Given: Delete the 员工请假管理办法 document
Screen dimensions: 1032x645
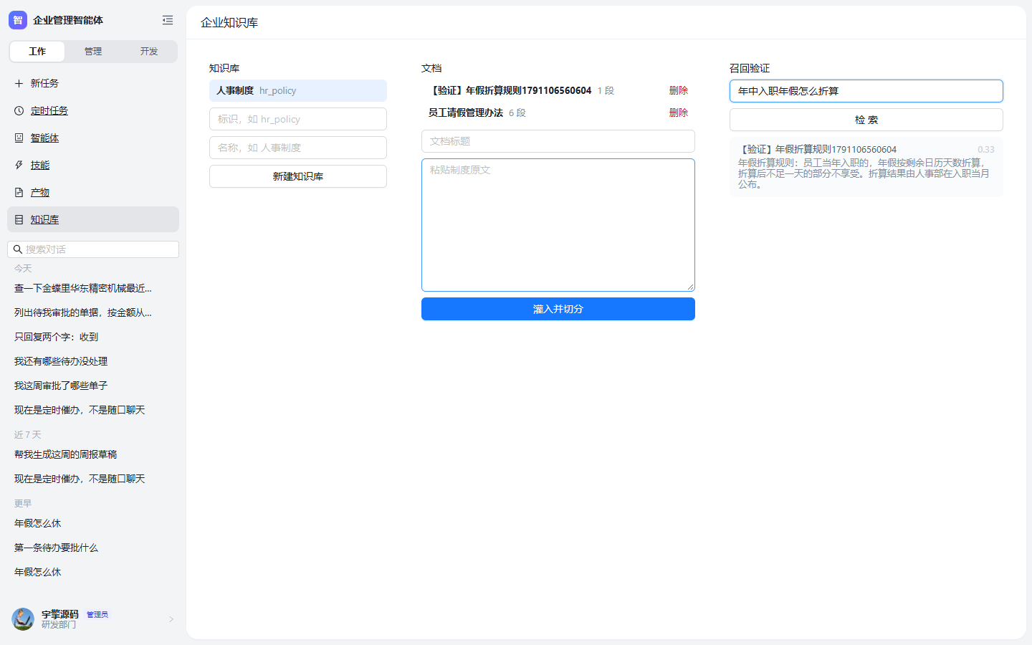Looking at the screenshot, I should click(679, 113).
